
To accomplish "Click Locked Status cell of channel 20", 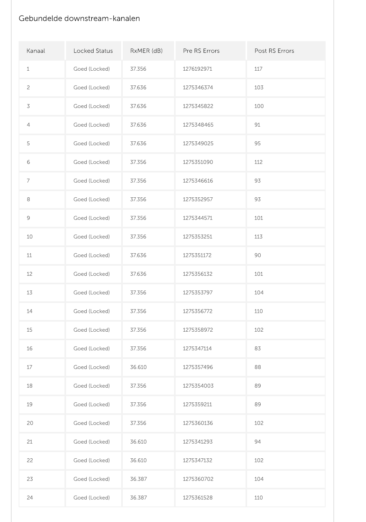I will [x=92, y=423].
